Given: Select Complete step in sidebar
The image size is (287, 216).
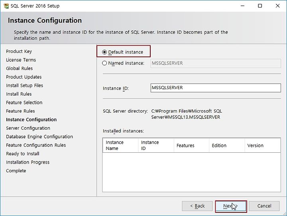Looking at the screenshot, I should click(16, 171).
